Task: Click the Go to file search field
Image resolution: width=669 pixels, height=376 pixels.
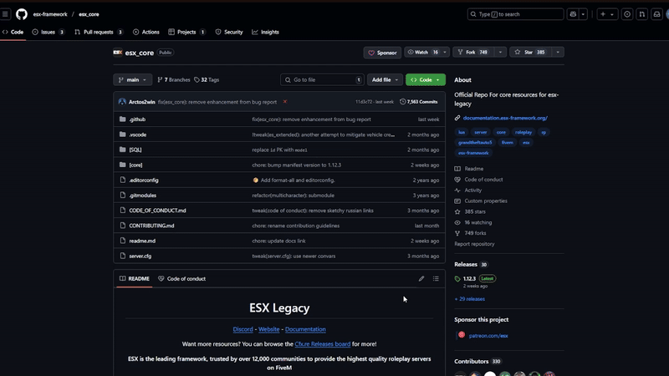Action: (322, 79)
